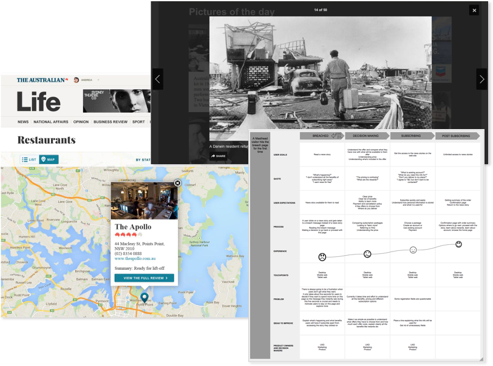Go to the previous picture in gallery
This screenshot has height=366, width=493.
coord(157,79)
